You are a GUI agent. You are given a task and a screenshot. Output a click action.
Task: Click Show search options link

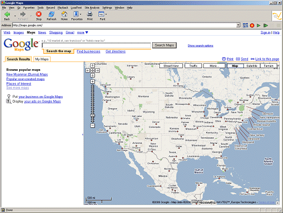(201, 46)
